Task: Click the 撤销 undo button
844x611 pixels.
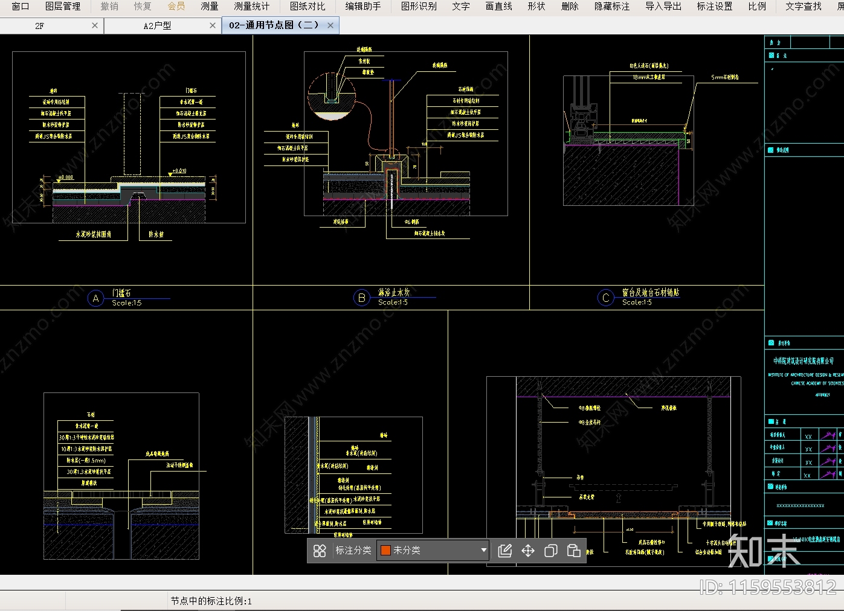Action: click(109, 6)
